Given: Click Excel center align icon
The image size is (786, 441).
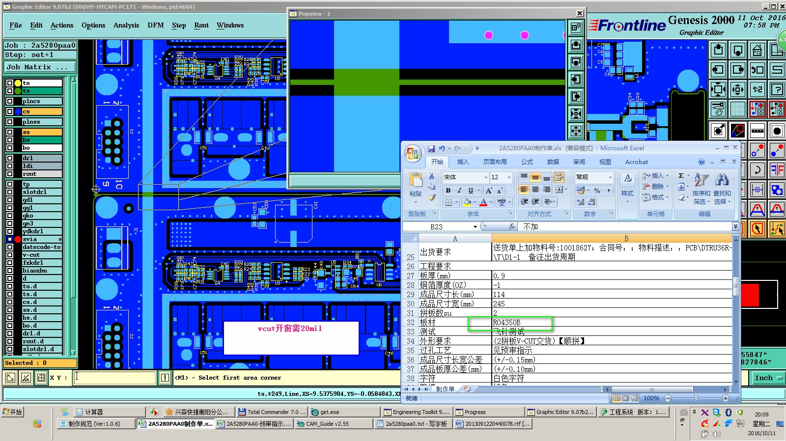Looking at the screenshot, I should (535, 190).
